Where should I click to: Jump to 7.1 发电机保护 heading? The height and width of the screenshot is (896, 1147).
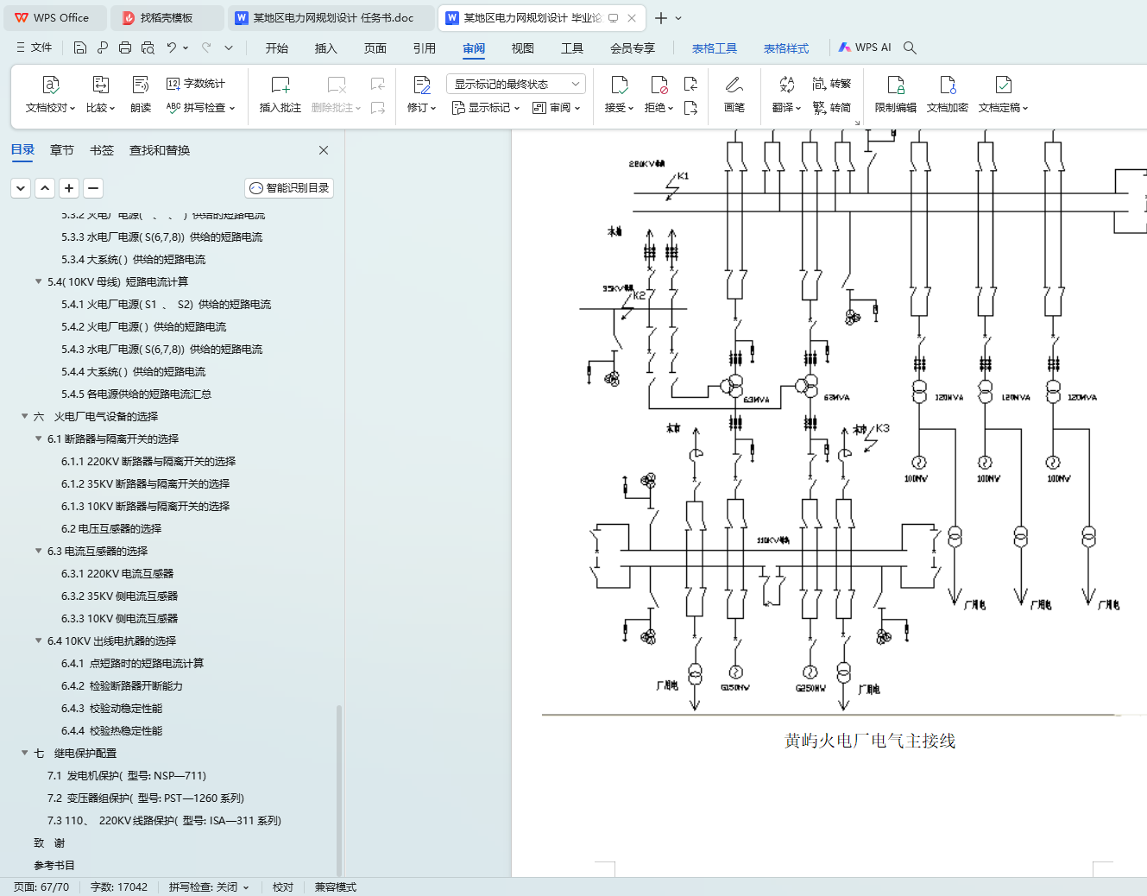coord(127,775)
